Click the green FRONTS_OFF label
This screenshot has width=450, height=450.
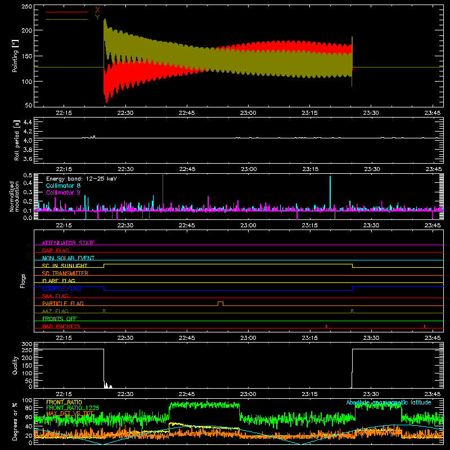60,318
